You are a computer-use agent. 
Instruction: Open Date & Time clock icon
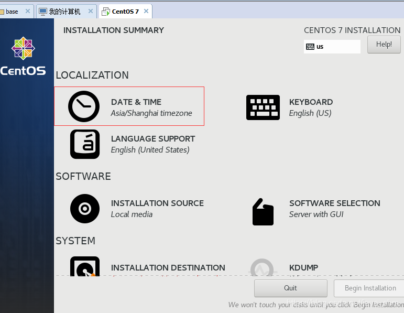[x=84, y=106]
